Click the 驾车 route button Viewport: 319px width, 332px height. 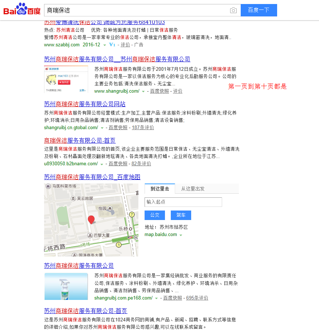(x=181, y=215)
